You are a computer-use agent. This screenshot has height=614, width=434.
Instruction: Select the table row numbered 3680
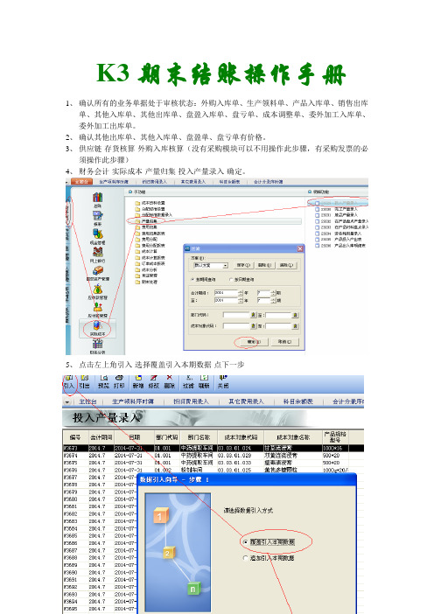[100, 499]
